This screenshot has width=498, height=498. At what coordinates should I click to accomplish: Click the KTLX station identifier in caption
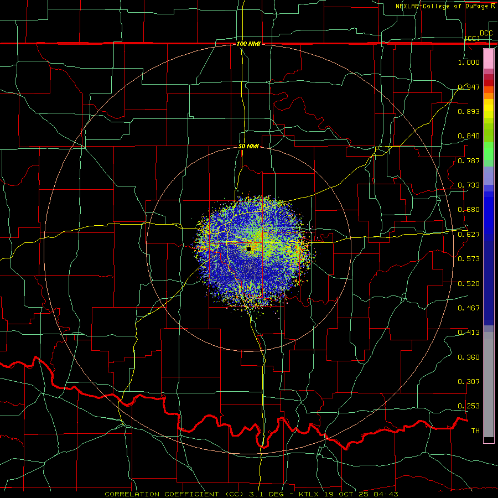[x=309, y=494]
